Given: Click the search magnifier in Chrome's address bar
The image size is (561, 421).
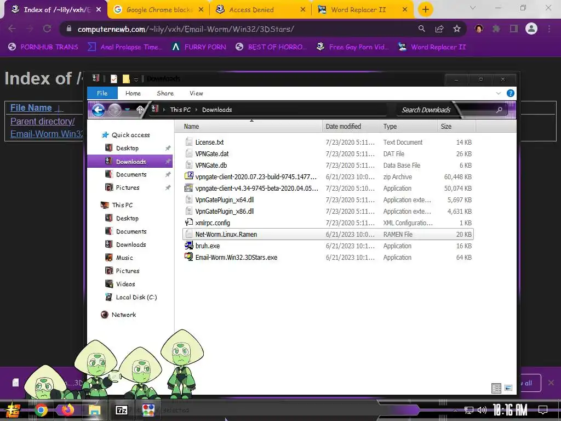Looking at the screenshot, I should [x=422, y=29].
